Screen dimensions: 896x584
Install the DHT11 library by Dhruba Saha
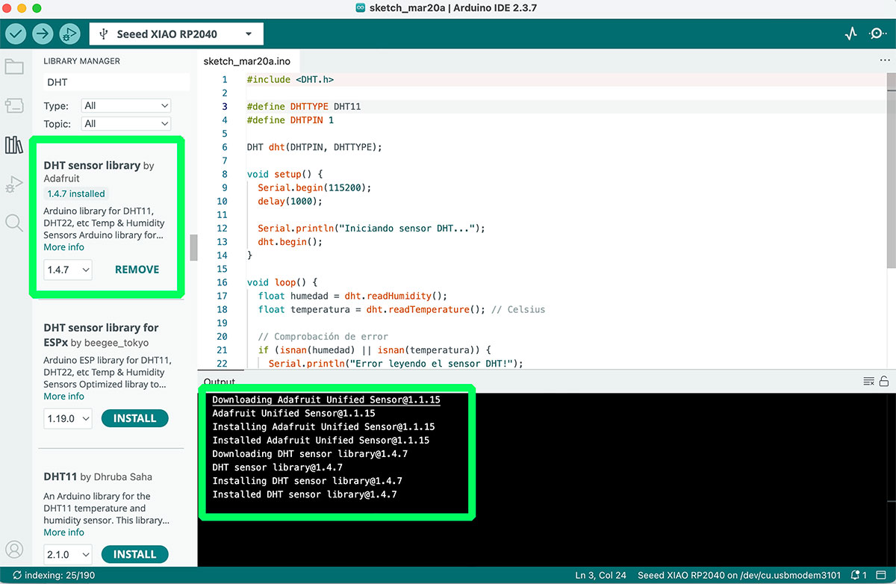[x=134, y=555]
